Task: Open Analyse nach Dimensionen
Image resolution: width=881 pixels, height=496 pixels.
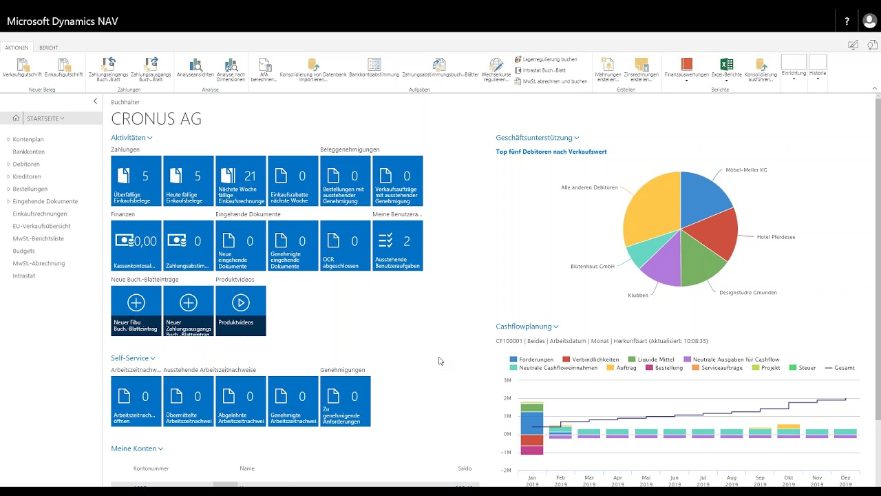Action: 231,69
